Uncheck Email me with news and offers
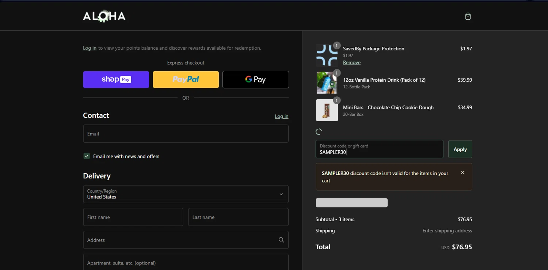This screenshot has height=270, width=548. tap(87, 156)
